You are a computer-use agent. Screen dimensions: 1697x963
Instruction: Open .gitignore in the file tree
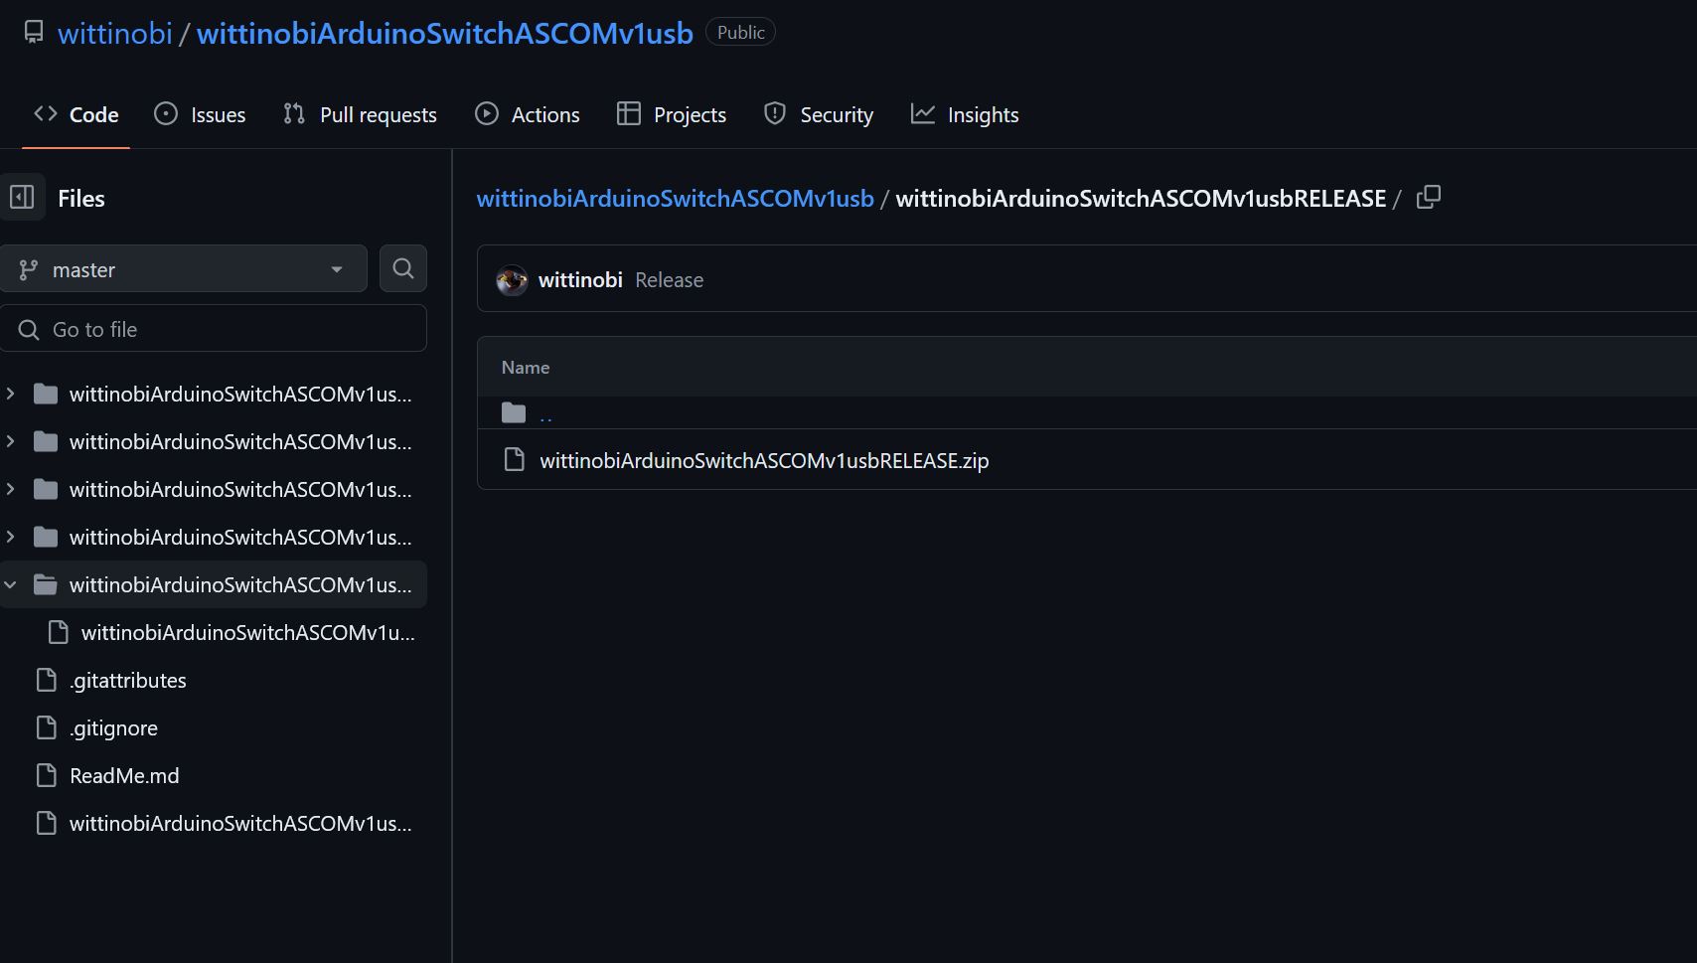pyautogui.click(x=113, y=728)
